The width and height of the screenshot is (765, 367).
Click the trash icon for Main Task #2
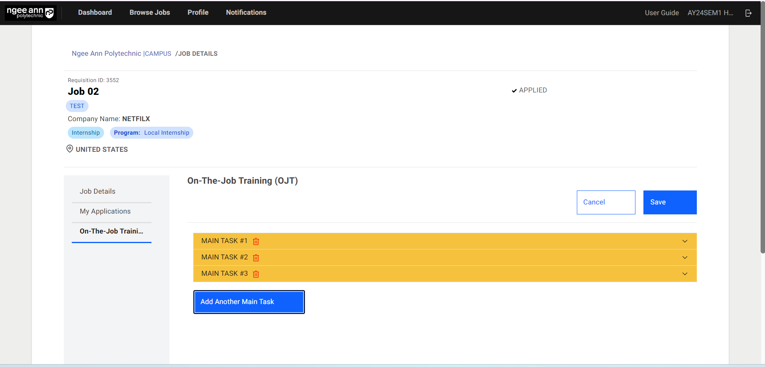tap(256, 258)
